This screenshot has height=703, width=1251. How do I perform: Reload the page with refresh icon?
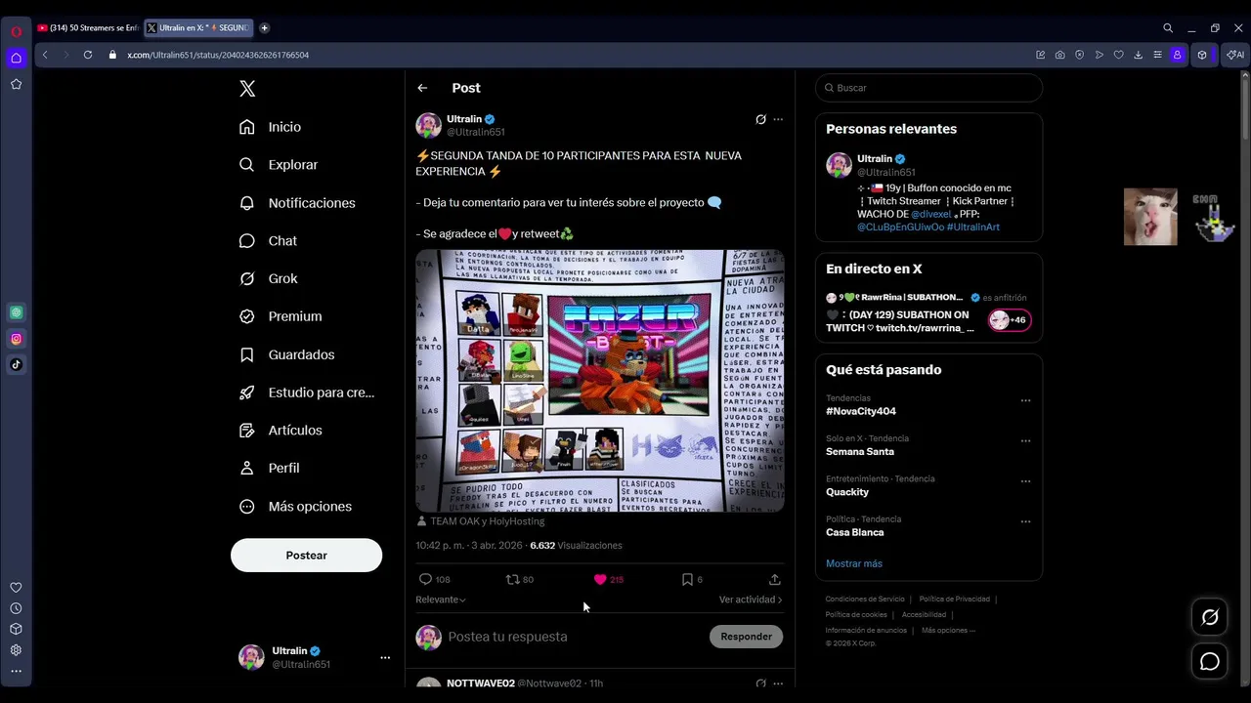click(x=88, y=55)
